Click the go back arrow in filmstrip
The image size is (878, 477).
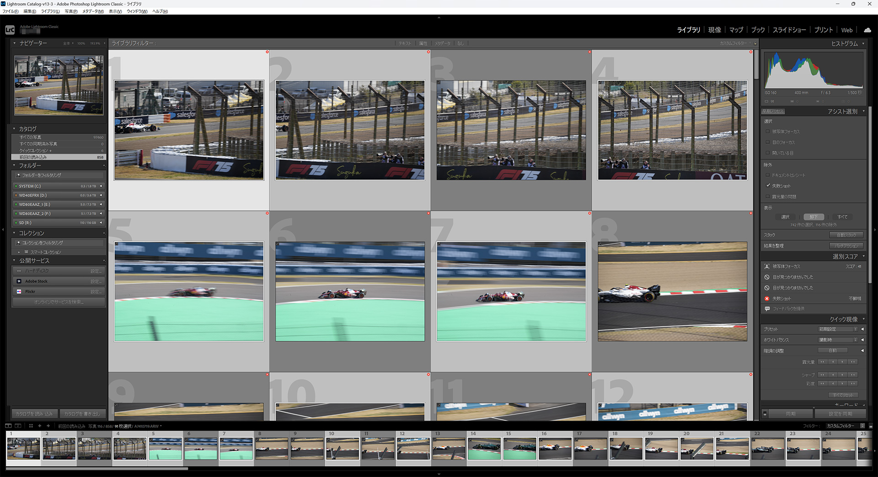coord(40,426)
